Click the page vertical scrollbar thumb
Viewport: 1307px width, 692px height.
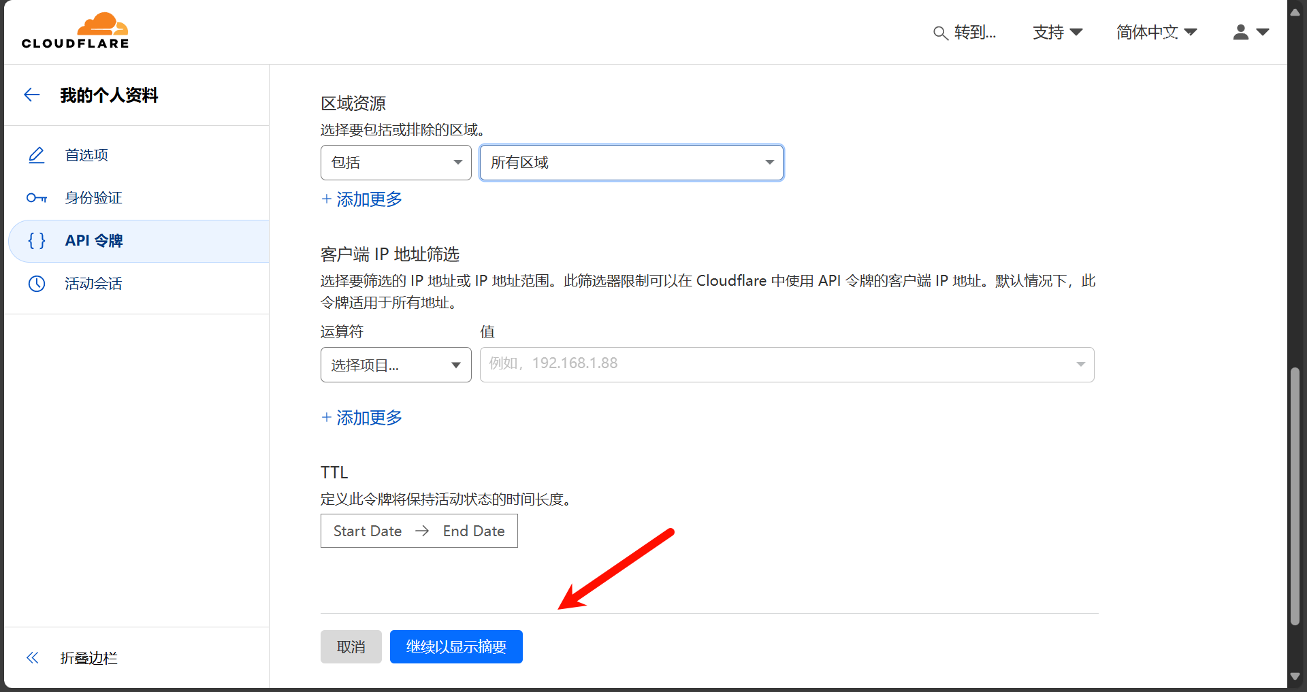pos(1295,497)
